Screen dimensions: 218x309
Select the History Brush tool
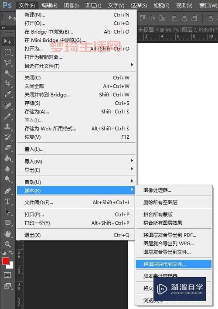click(x=8, y=137)
